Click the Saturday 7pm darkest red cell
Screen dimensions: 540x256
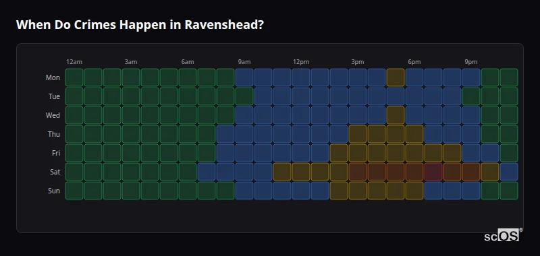(x=433, y=172)
